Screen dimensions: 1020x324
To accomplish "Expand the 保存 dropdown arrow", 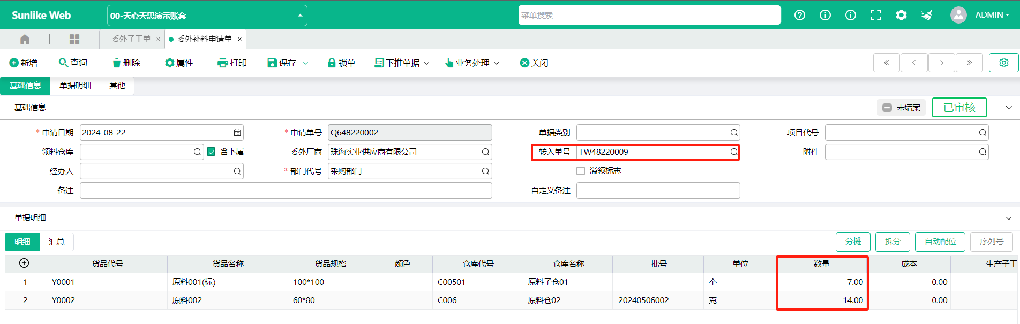I will coord(305,63).
